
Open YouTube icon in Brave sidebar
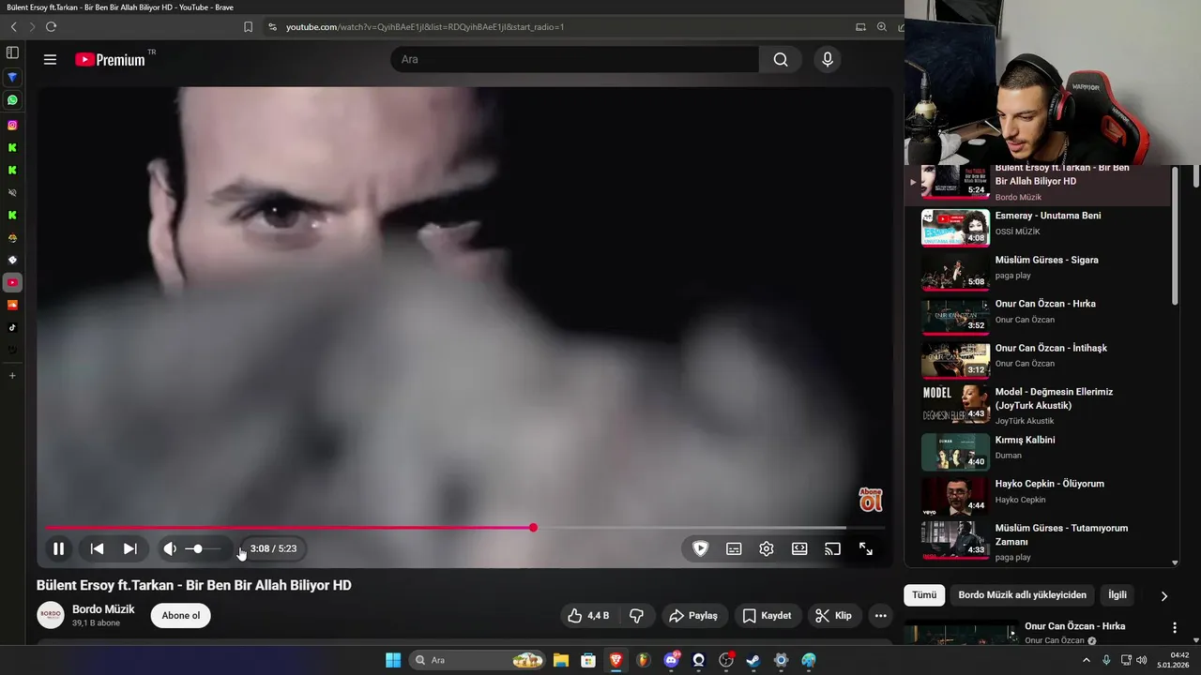pyautogui.click(x=12, y=282)
